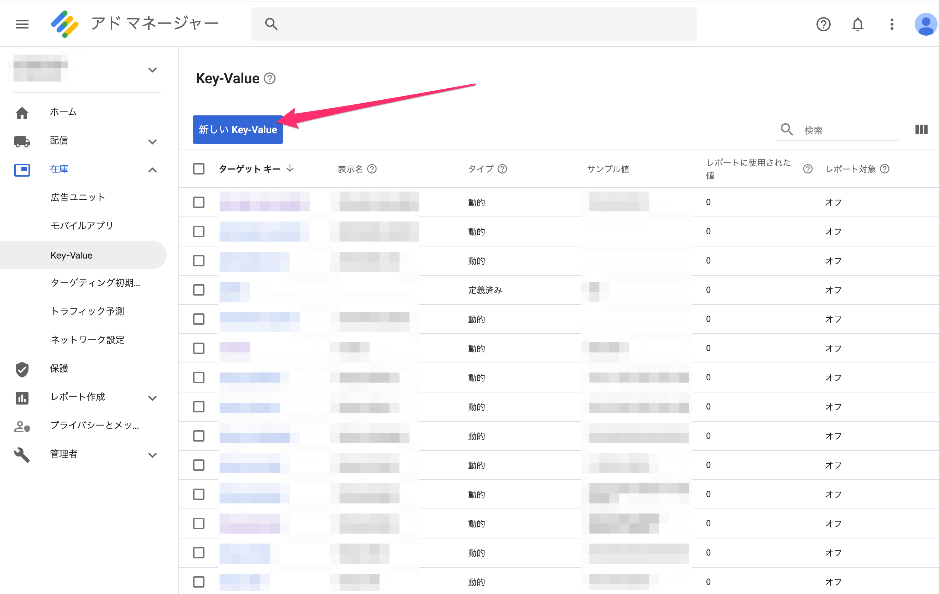Image resolution: width=939 pixels, height=594 pixels.
Task: Open the モバイルアプリ page
Action: click(82, 225)
